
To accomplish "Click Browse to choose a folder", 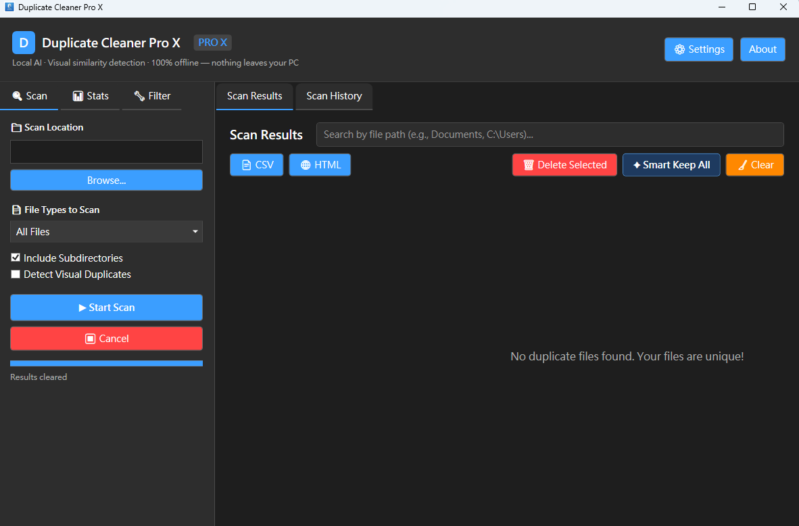I will (107, 181).
